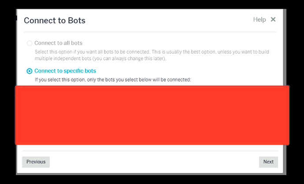Click the Connect to Bots dialog title
304x184 pixels.
tap(55, 21)
